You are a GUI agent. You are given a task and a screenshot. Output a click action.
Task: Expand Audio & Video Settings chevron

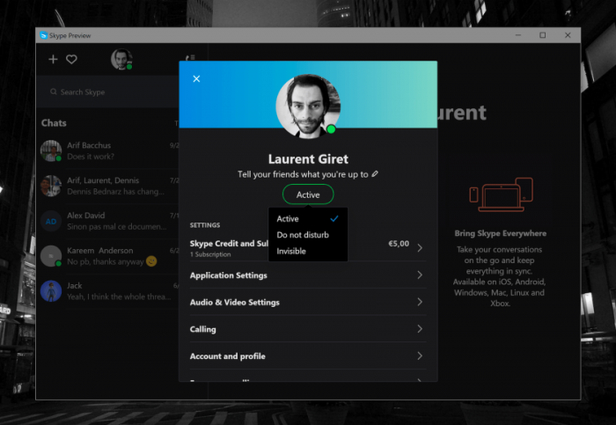[x=420, y=302]
